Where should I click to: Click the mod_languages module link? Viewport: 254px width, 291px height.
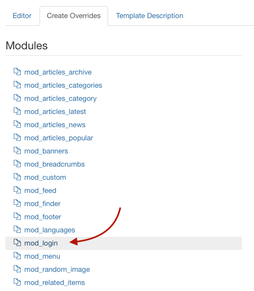click(49, 230)
